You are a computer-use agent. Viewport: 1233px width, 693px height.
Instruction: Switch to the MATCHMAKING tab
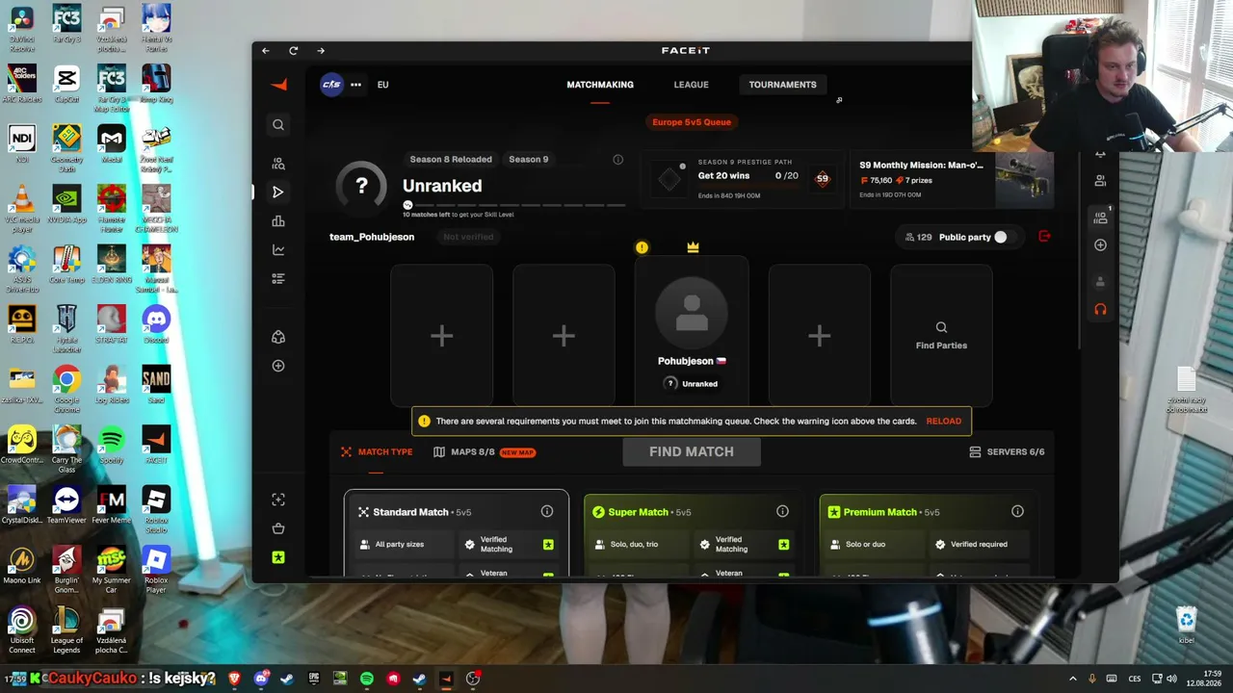600,85
